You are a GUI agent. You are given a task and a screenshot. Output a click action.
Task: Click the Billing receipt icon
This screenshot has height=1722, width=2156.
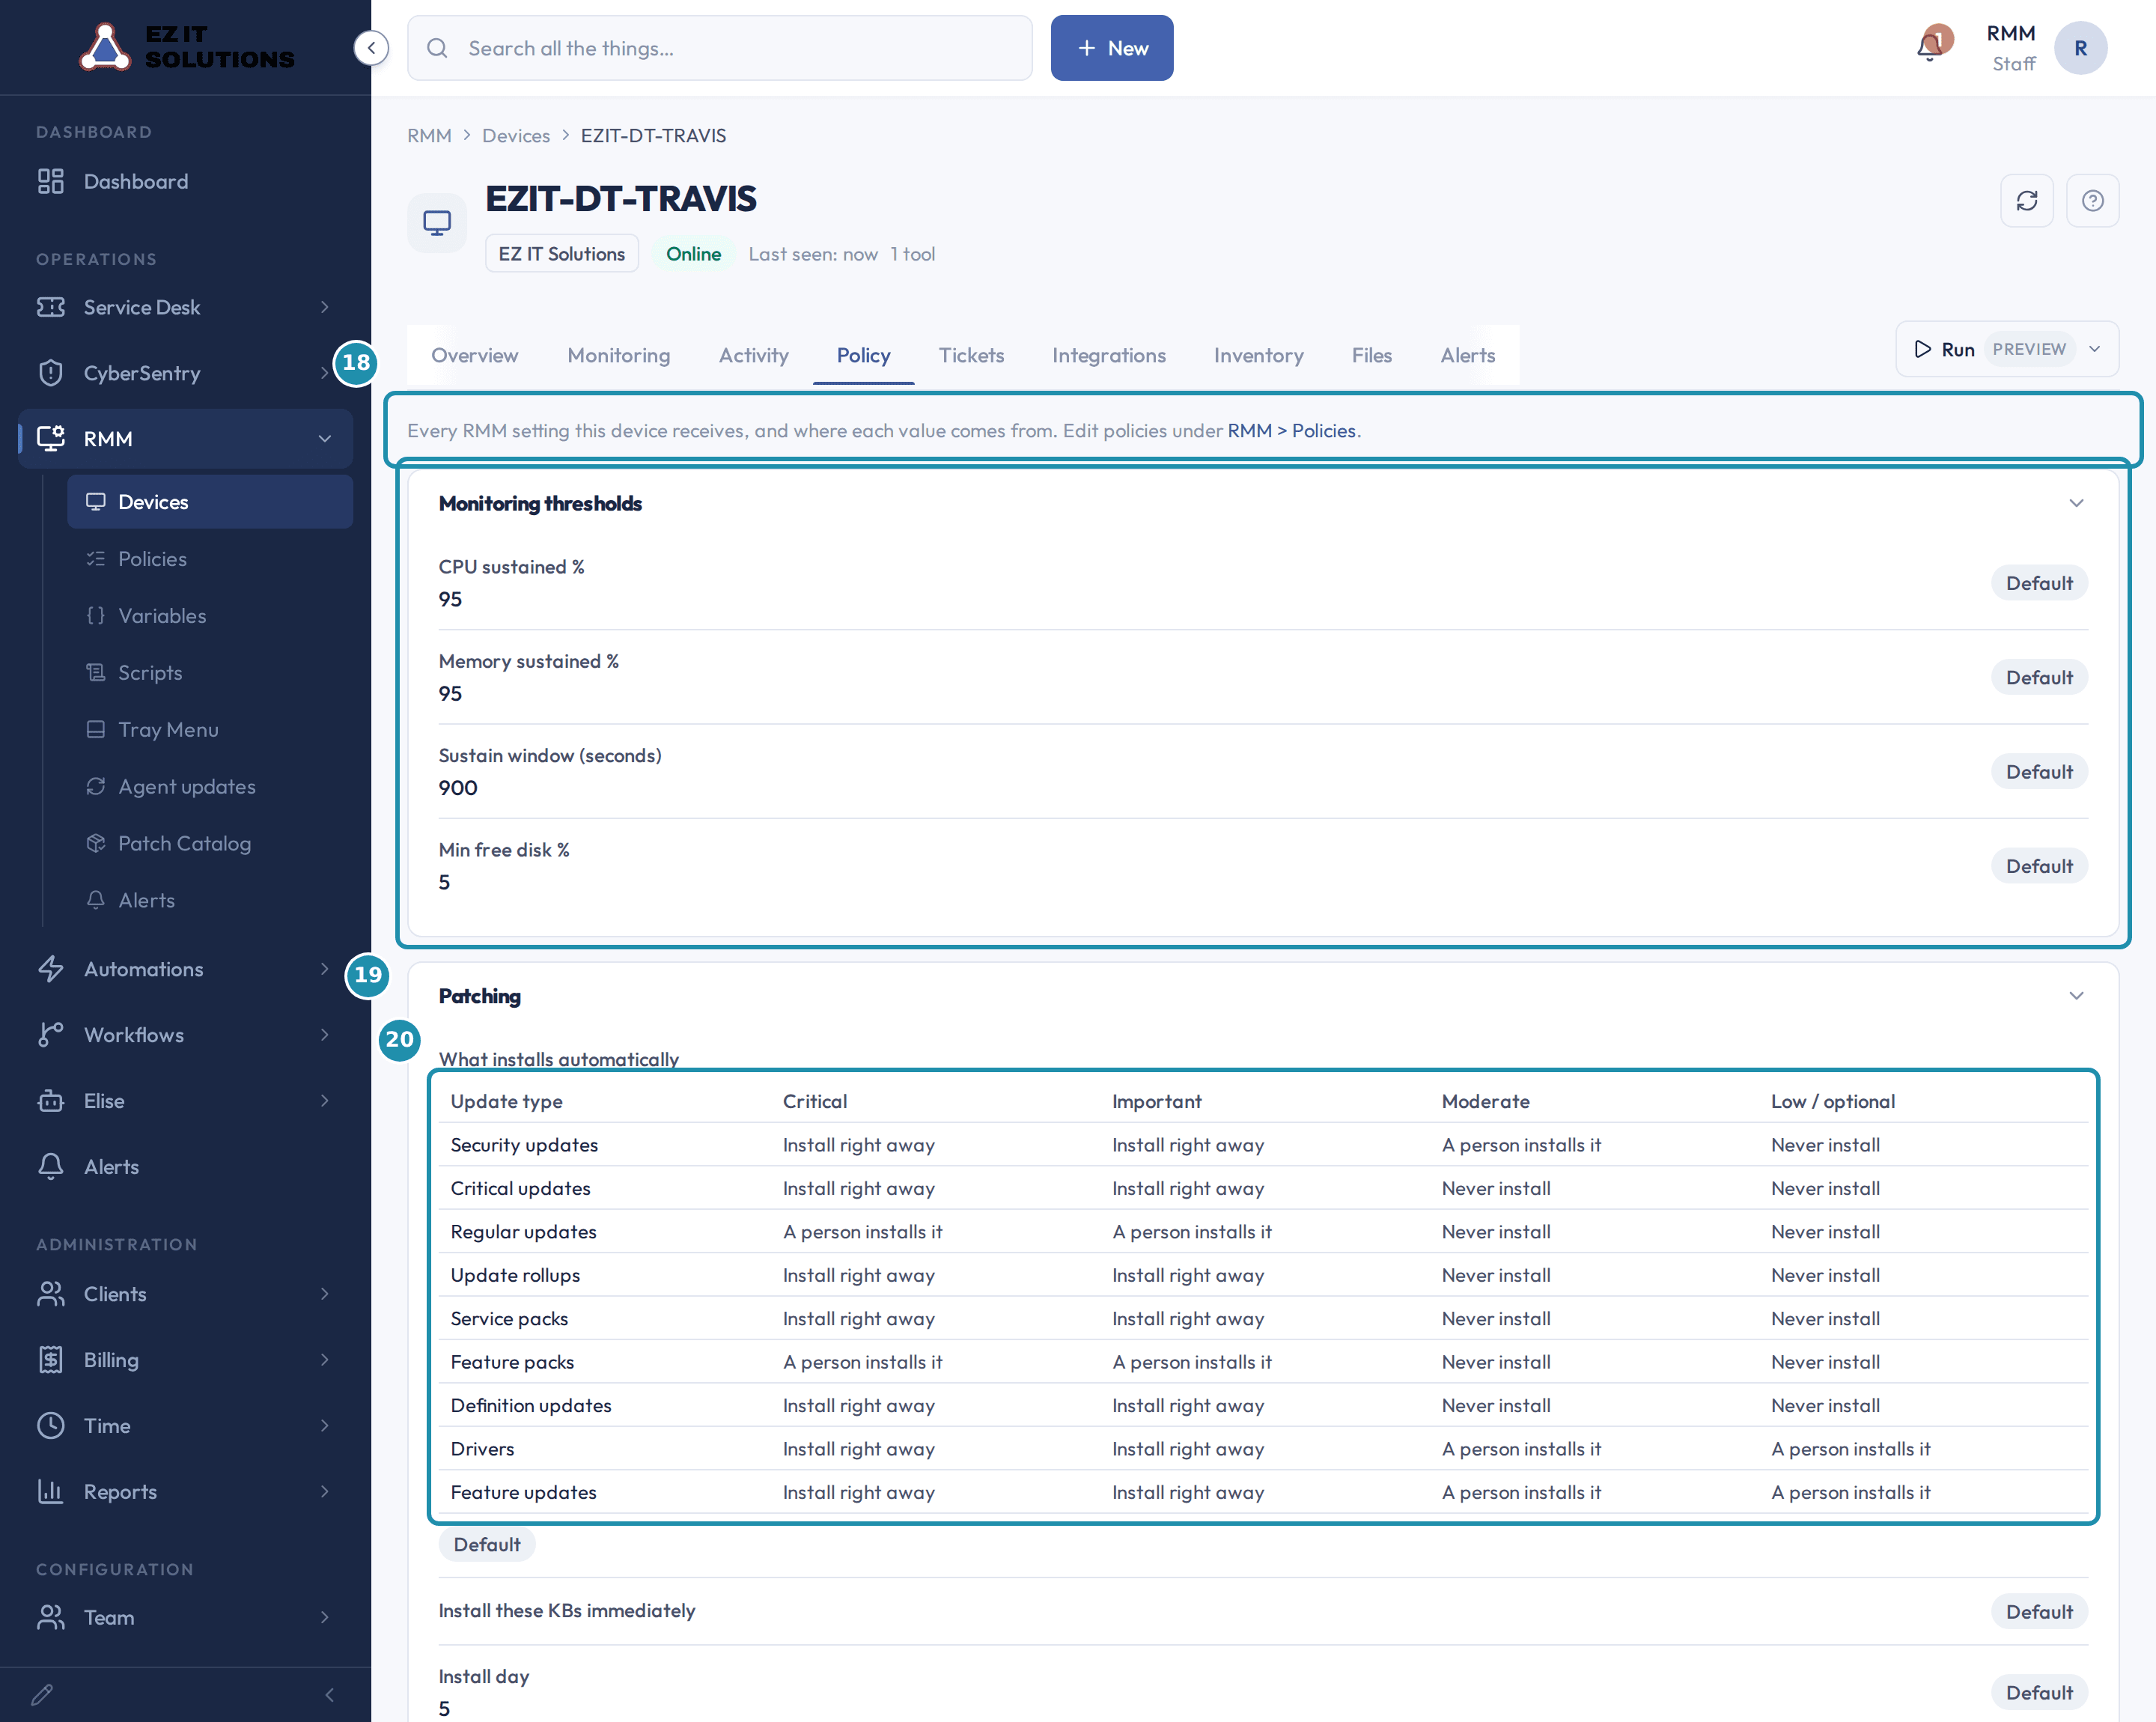50,1360
